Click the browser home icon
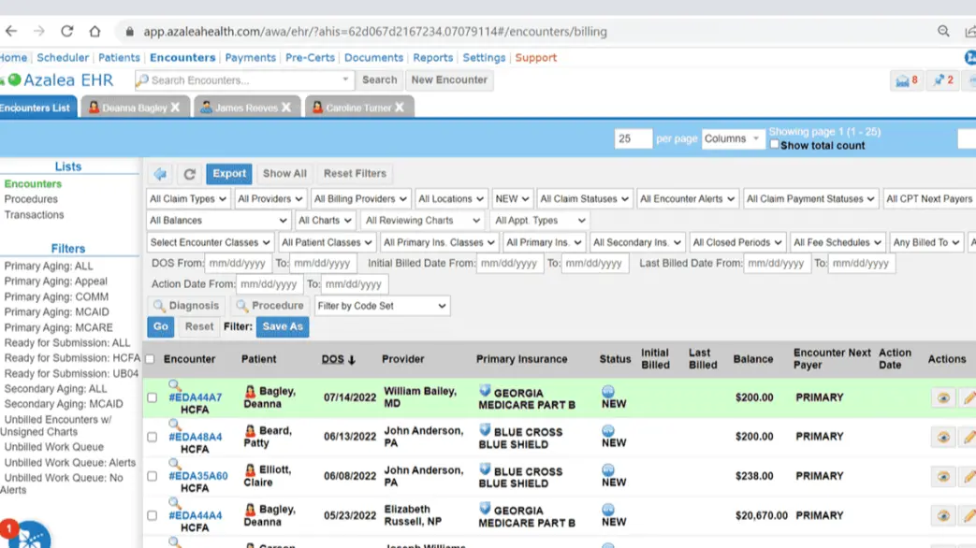The height and width of the screenshot is (548, 976). tap(95, 31)
